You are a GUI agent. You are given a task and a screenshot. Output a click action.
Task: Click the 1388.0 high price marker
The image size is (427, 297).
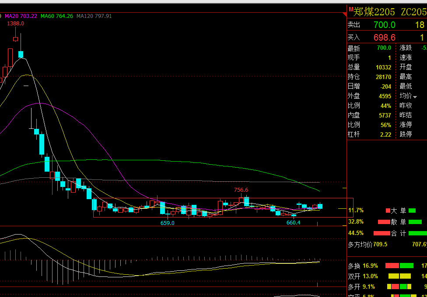(x=15, y=24)
